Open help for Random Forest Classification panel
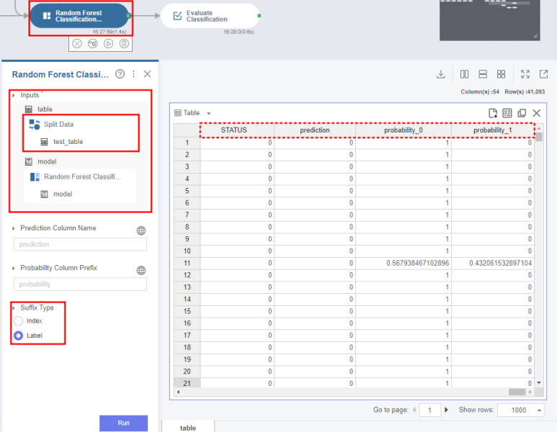 click(120, 74)
